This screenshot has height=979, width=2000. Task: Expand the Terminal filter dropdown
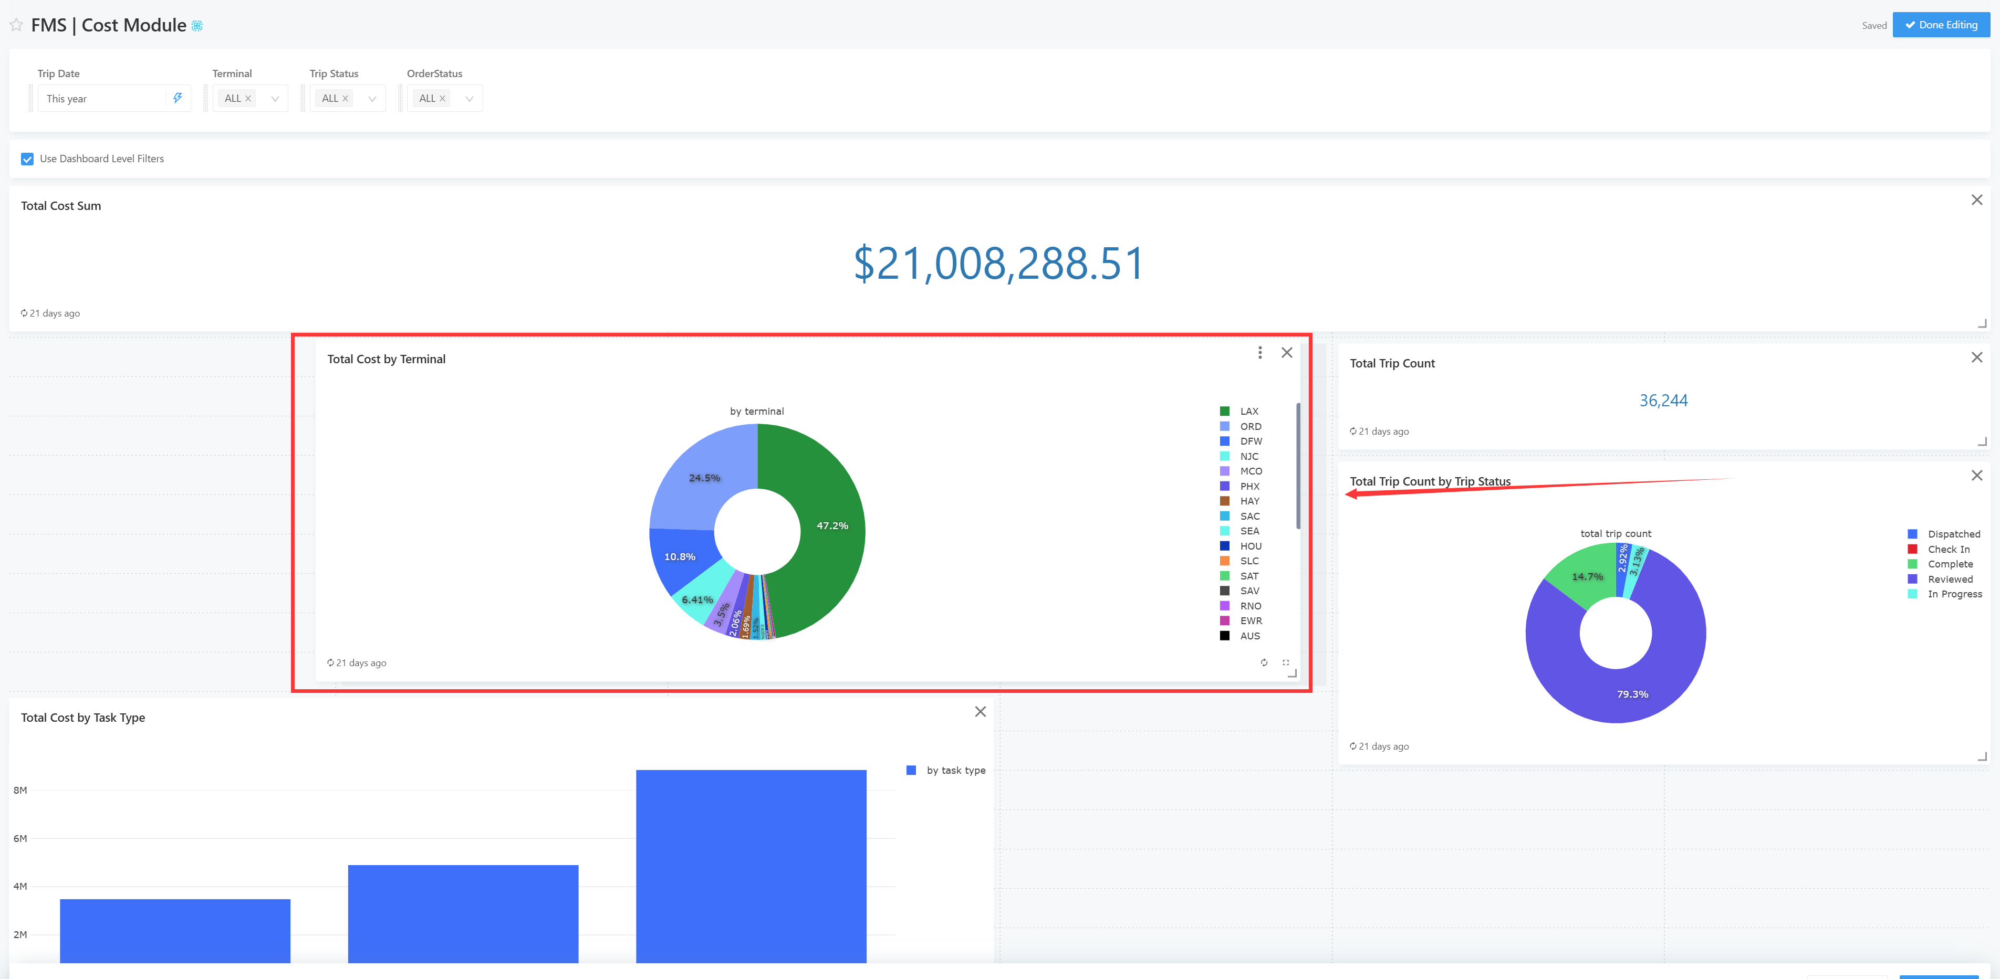(x=275, y=99)
